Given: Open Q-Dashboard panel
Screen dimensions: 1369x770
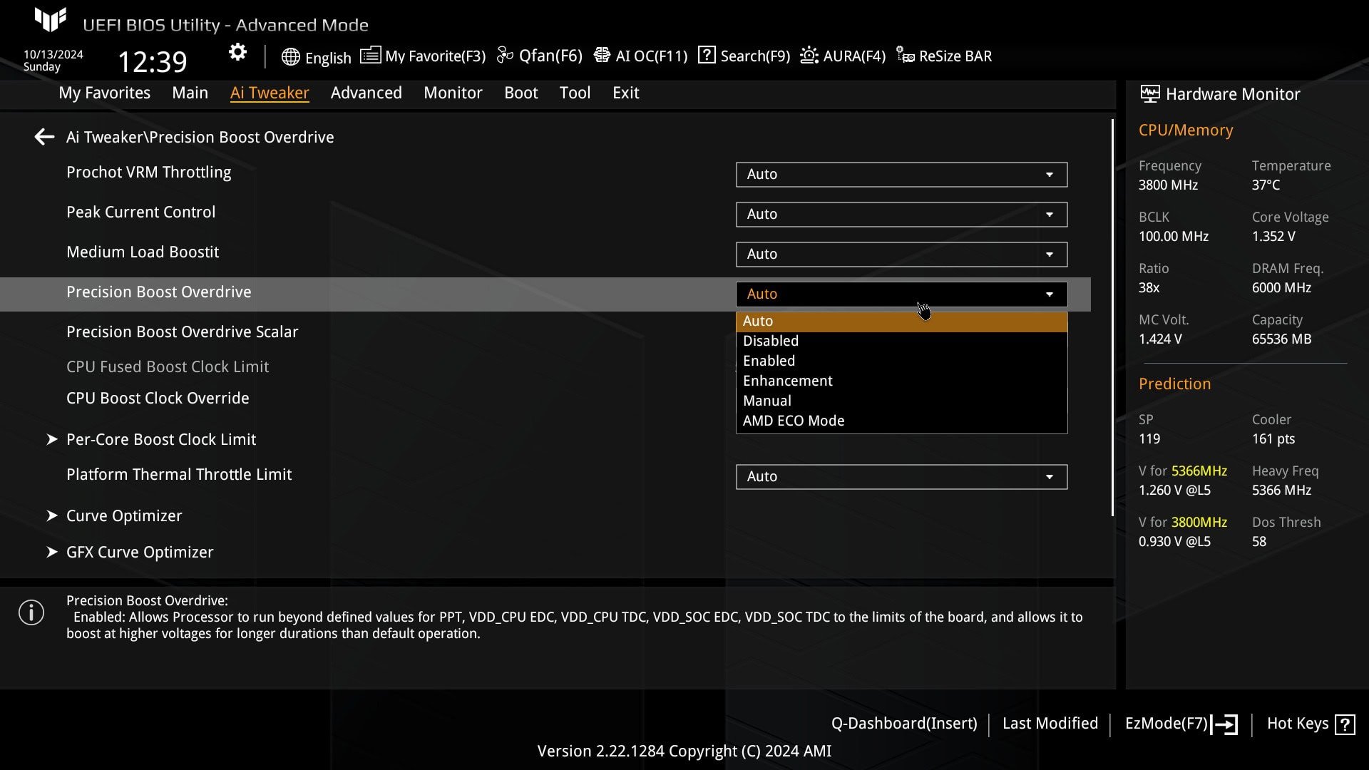Looking at the screenshot, I should tap(903, 723).
